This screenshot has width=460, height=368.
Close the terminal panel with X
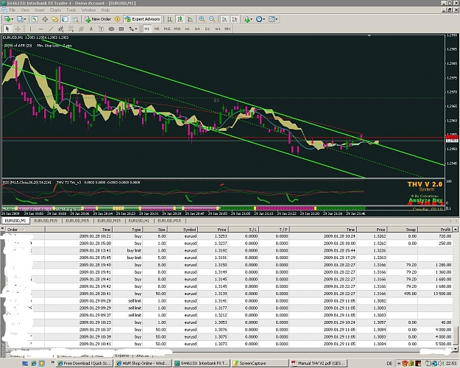point(3,228)
